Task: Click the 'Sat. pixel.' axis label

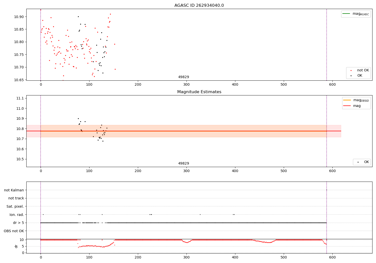Action: pyautogui.click(x=15, y=207)
